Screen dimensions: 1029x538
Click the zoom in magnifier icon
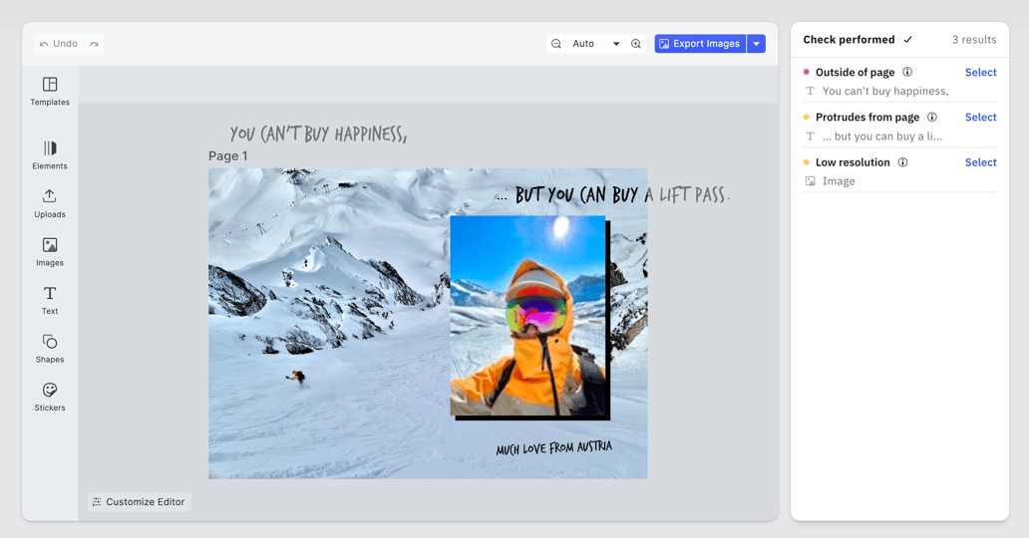coord(636,44)
